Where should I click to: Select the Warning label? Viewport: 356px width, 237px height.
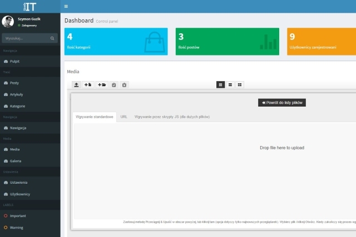click(30, 227)
